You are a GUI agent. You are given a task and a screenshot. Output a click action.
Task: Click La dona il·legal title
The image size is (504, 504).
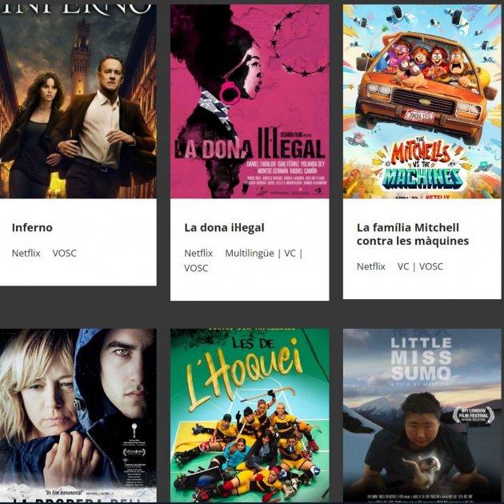coord(224,227)
